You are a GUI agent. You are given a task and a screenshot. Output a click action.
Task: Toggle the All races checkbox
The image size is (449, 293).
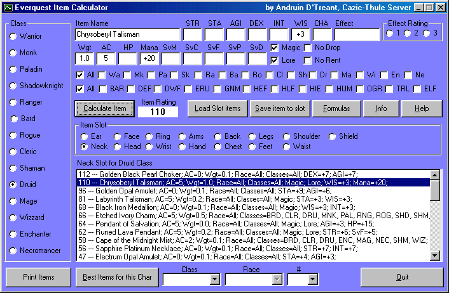pos(79,89)
